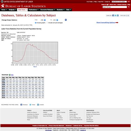Screen dimensions: 131x131
Task: Open the From year dropdown
Action: click(43, 20)
